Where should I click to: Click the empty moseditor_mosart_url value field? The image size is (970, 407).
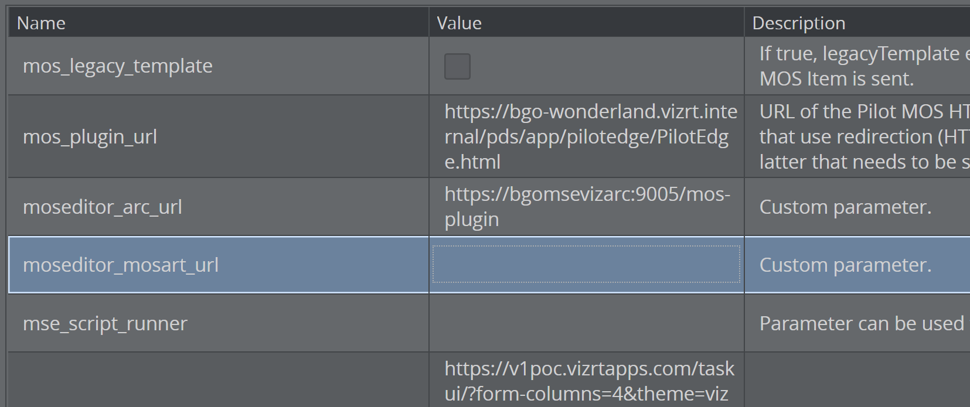(x=587, y=265)
